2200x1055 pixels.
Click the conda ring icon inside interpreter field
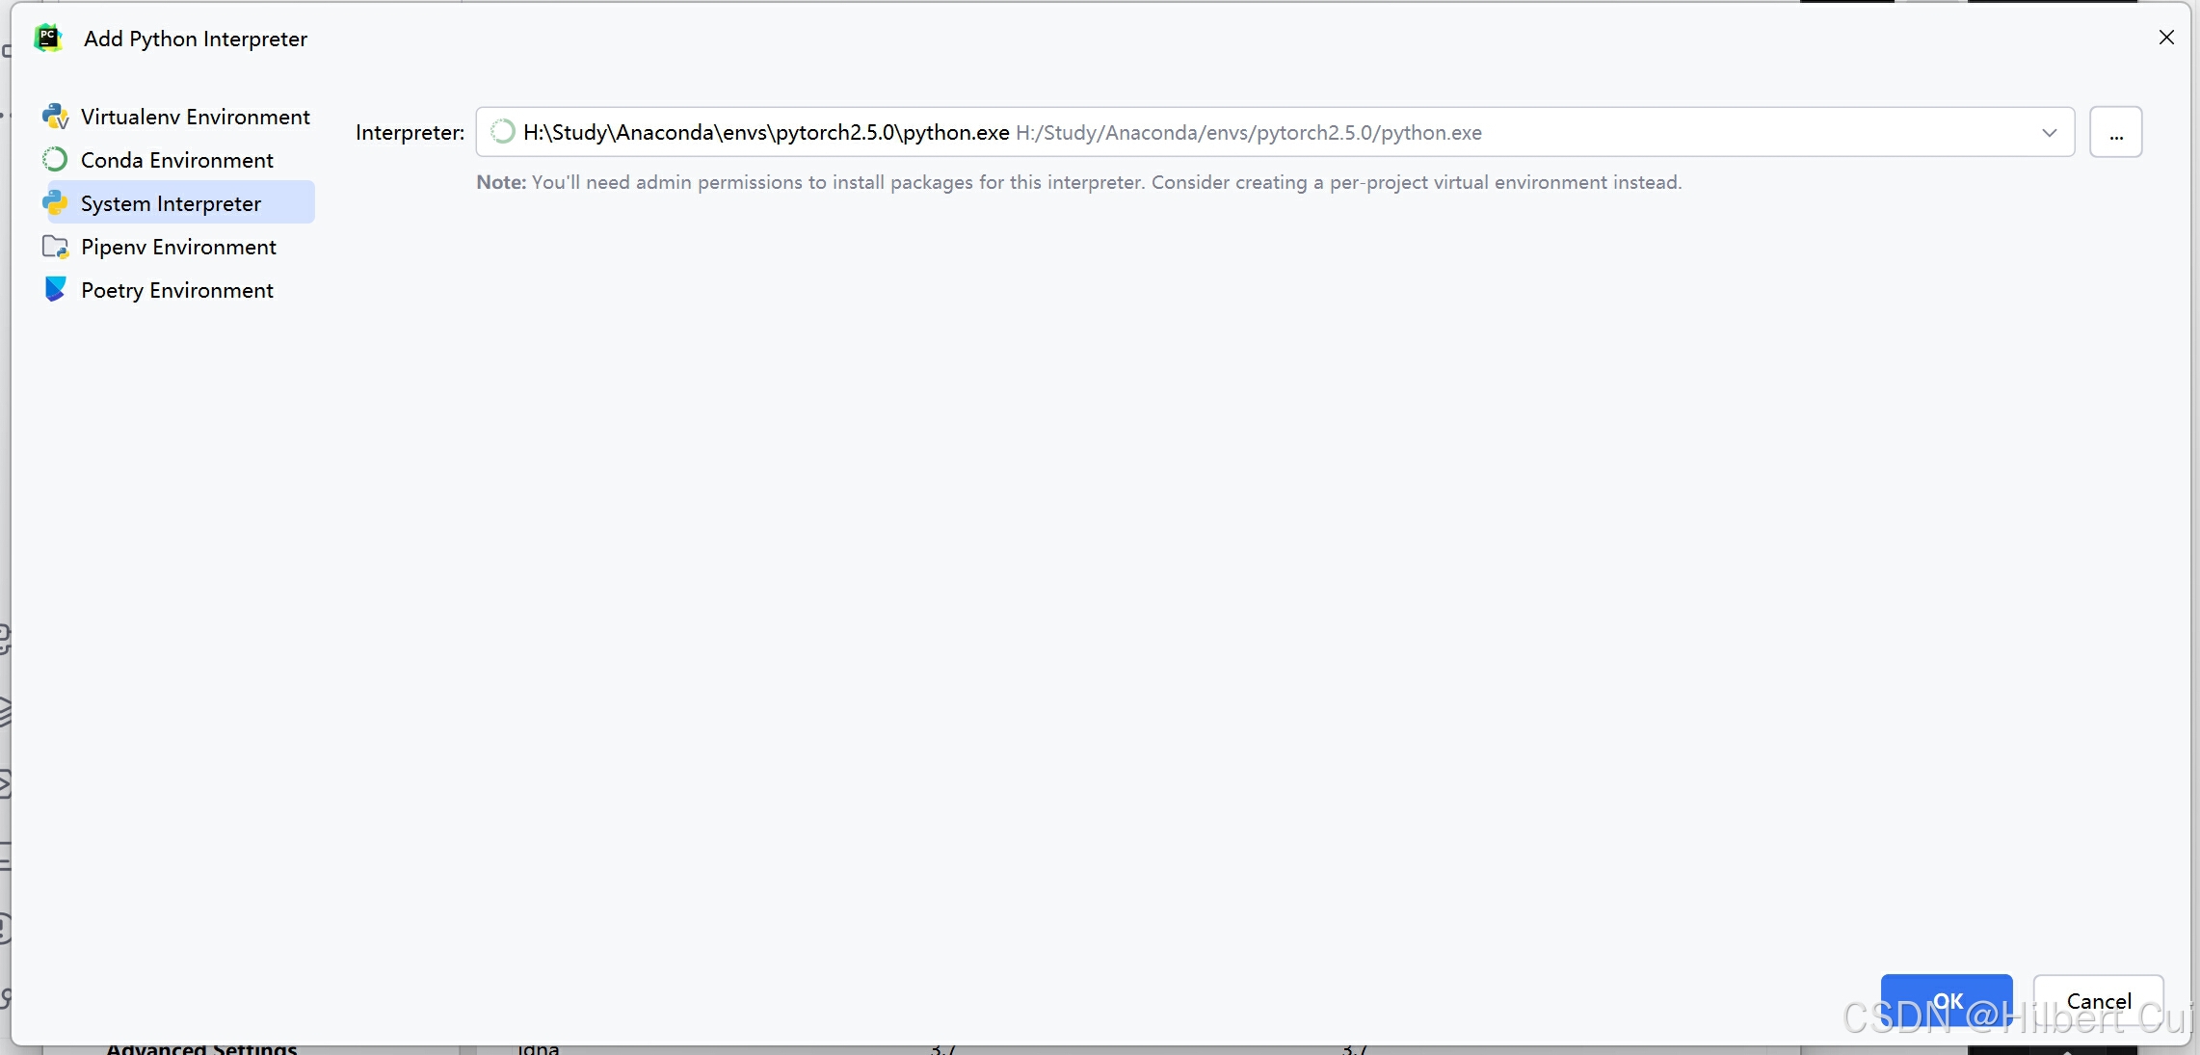pyautogui.click(x=502, y=132)
